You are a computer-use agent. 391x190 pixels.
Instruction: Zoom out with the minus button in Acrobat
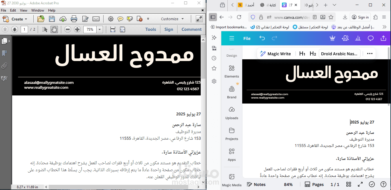68,29
